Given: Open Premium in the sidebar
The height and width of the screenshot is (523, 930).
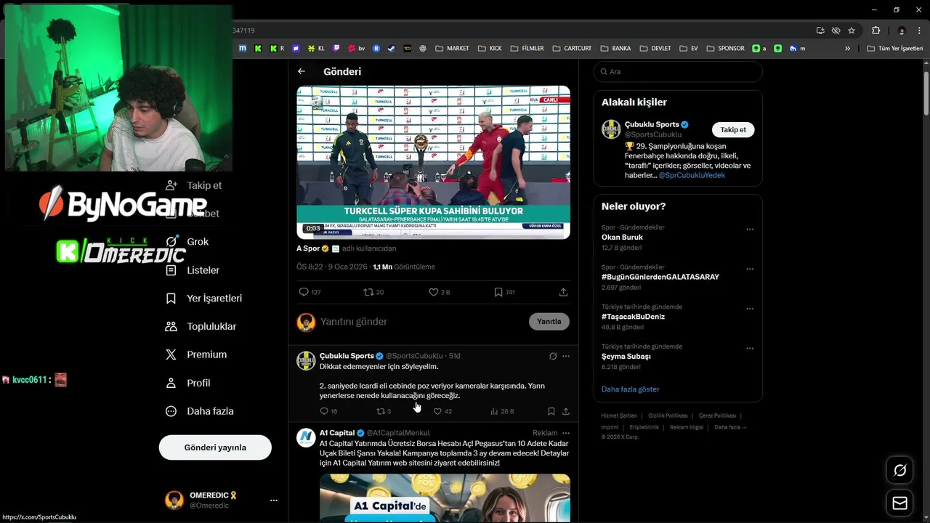Looking at the screenshot, I should [196, 354].
